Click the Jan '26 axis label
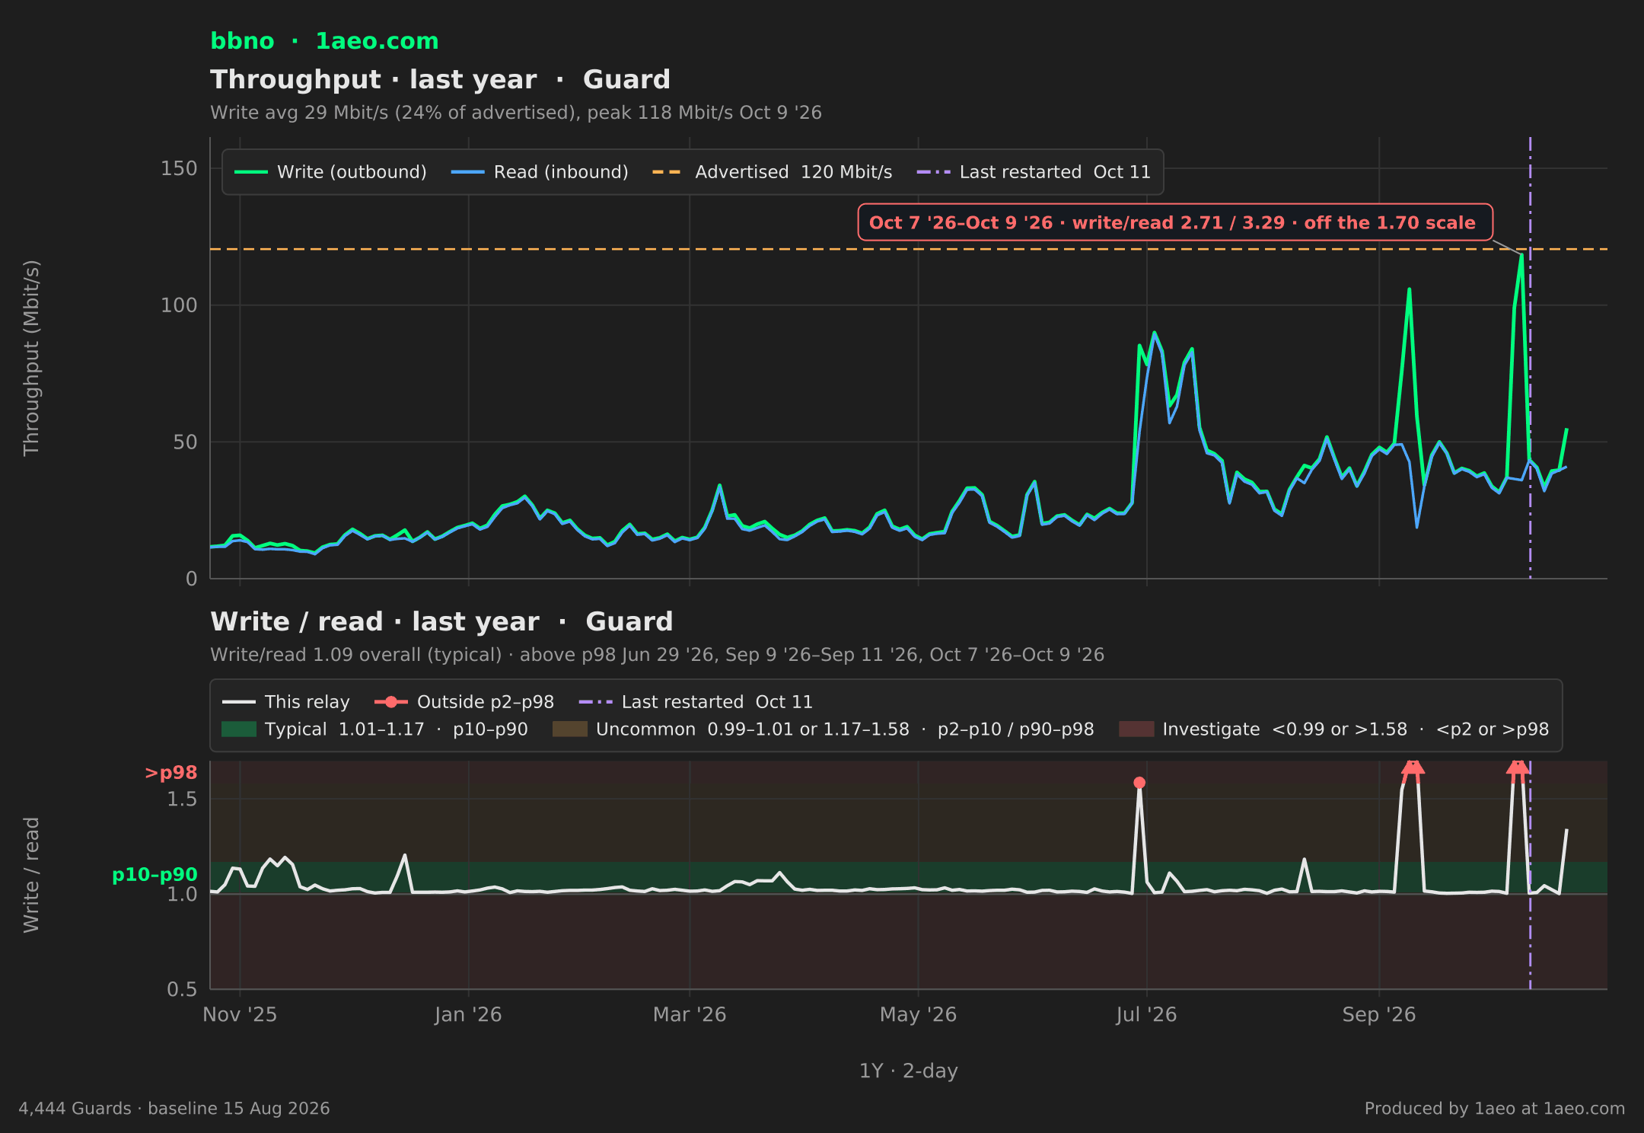Image resolution: width=1644 pixels, height=1133 pixels. [468, 1015]
